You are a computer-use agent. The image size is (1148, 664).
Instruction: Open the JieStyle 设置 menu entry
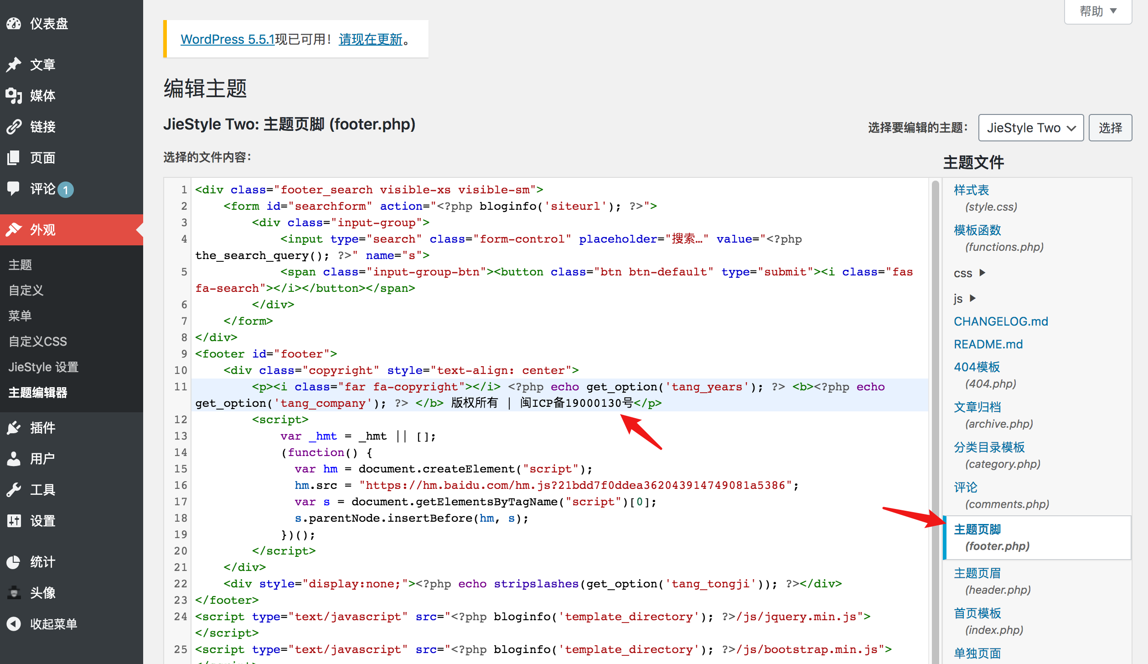click(x=43, y=367)
